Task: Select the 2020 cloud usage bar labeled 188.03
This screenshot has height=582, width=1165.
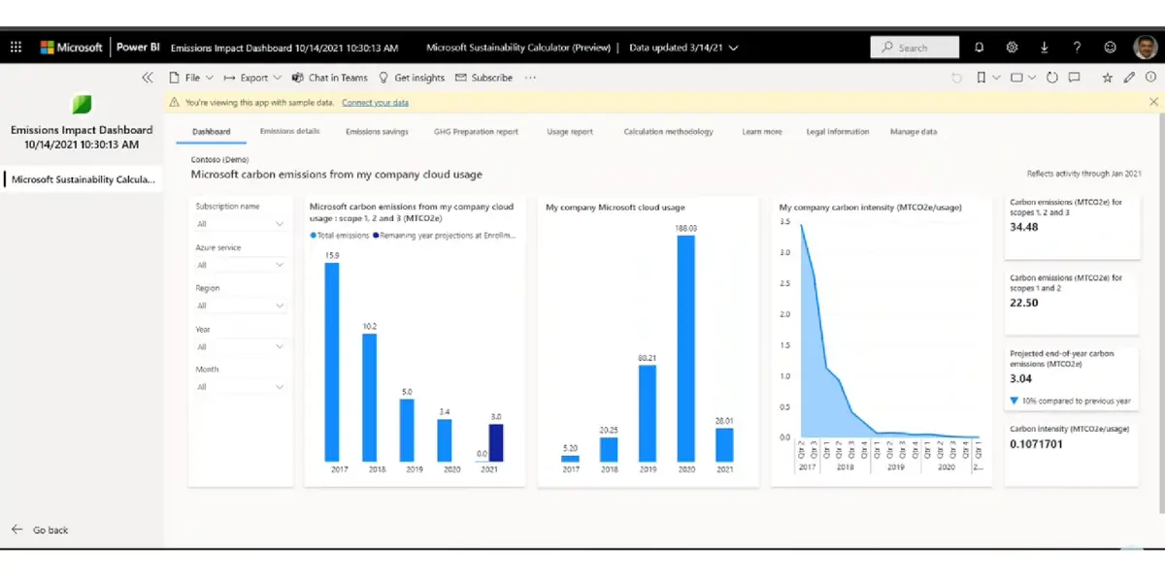Action: (685, 348)
